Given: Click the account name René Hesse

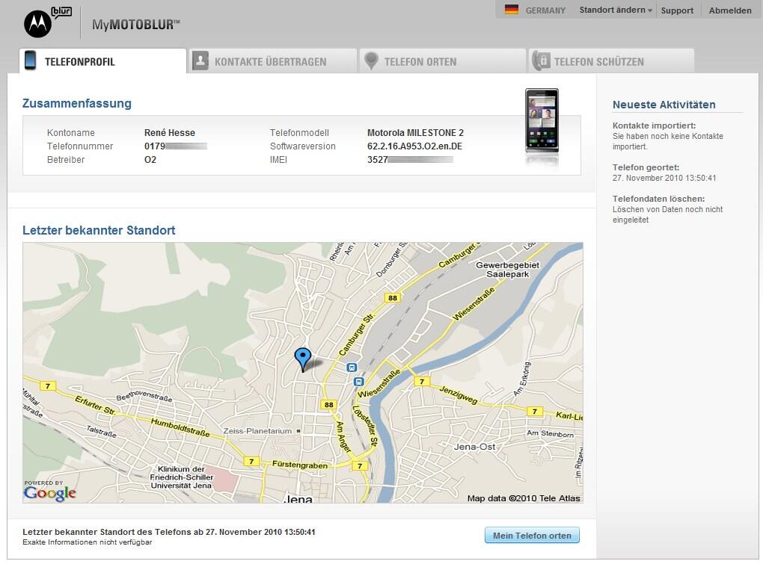Looking at the screenshot, I should click(x=169, y=133).
